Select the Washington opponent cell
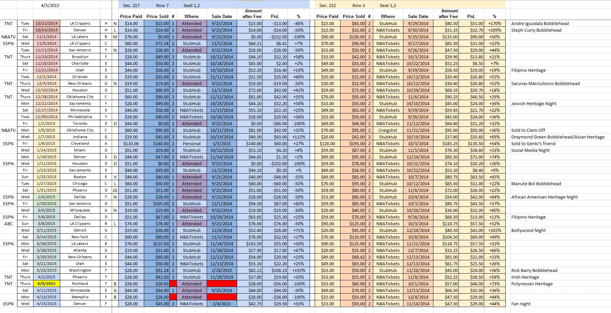The width and height of the screenshot is (611, 313). pos(80,270)
